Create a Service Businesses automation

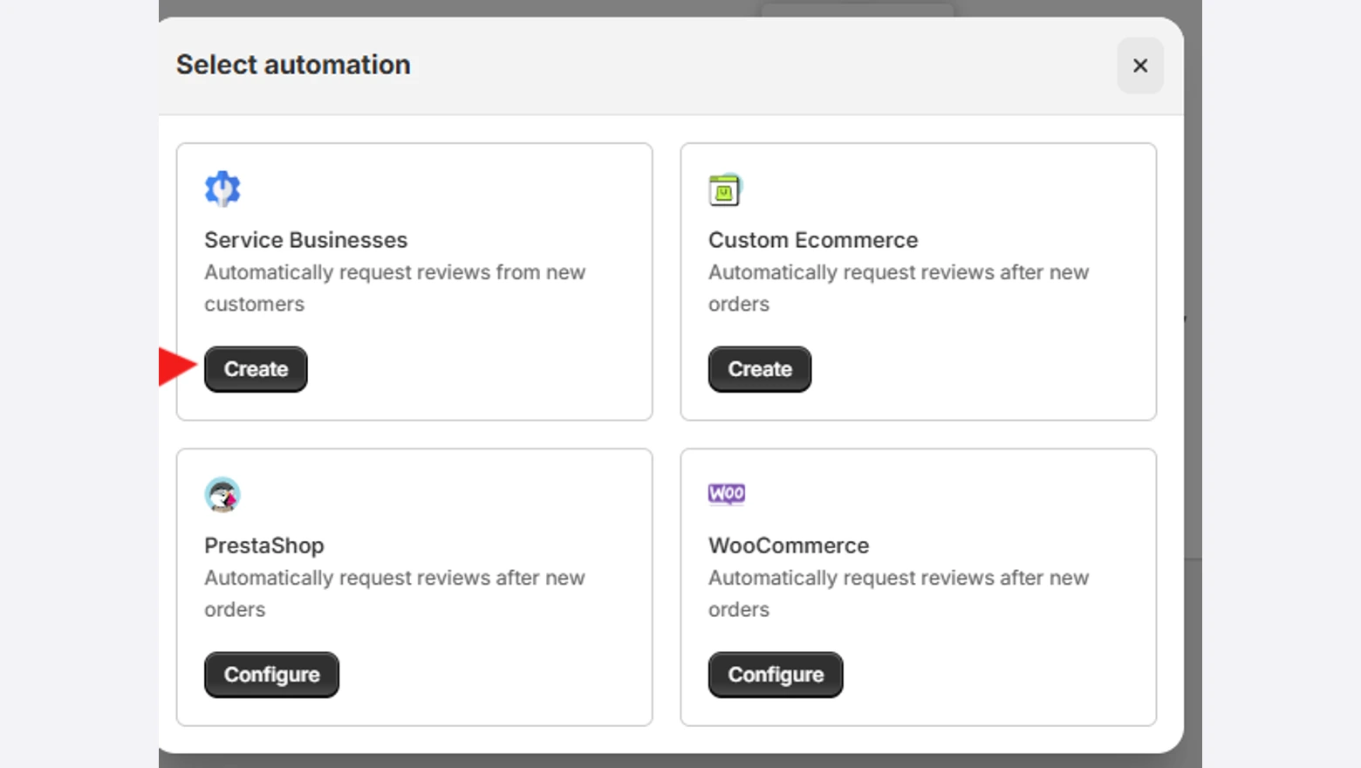256,369
